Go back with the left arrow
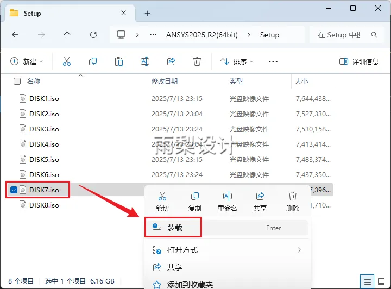Screen dimensions: 391x289 (x=15, y=35)
